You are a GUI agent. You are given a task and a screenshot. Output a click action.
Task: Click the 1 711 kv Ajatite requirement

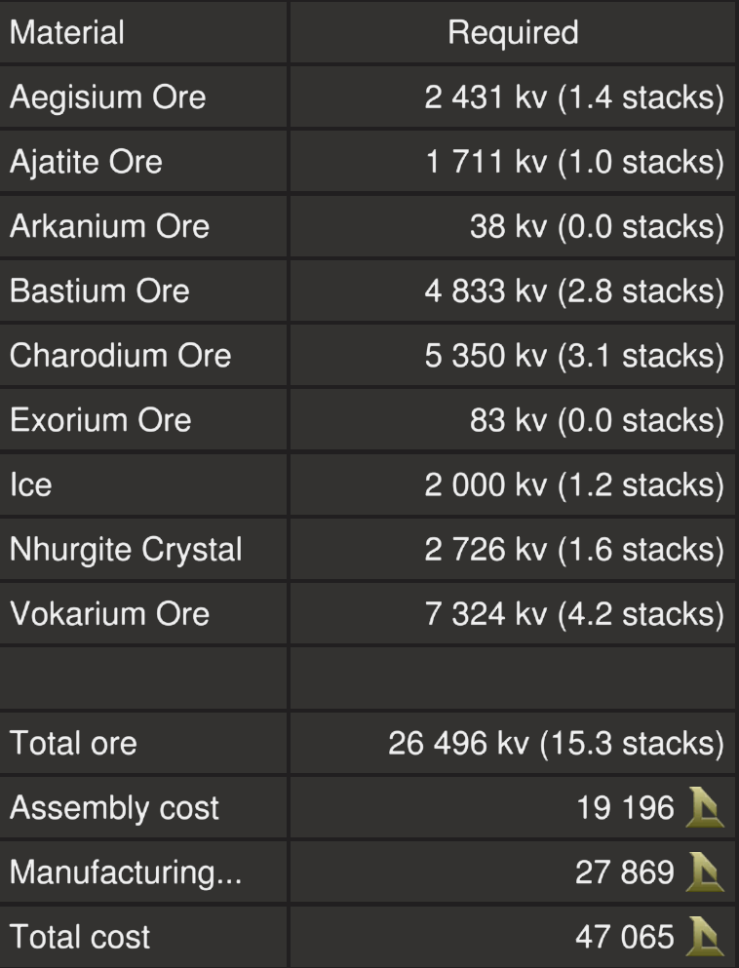(x=575, y=162)
